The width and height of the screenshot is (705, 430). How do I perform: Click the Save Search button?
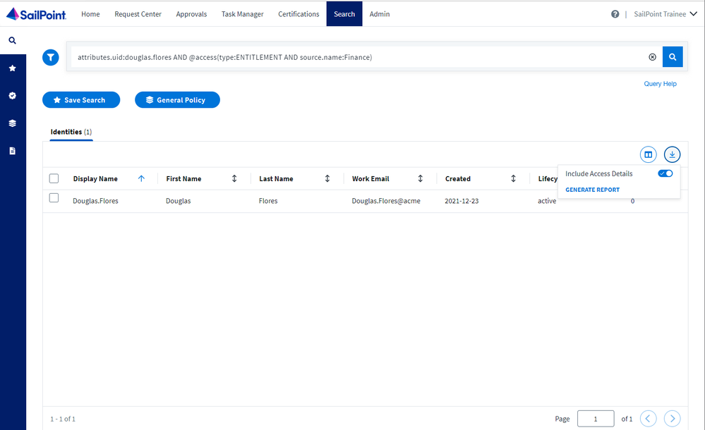click(81, 100)
